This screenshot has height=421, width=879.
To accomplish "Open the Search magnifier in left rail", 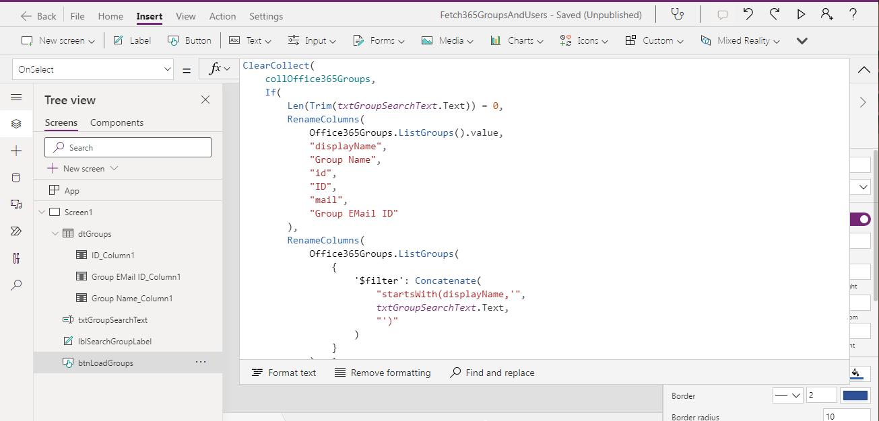I will [16, 285].
